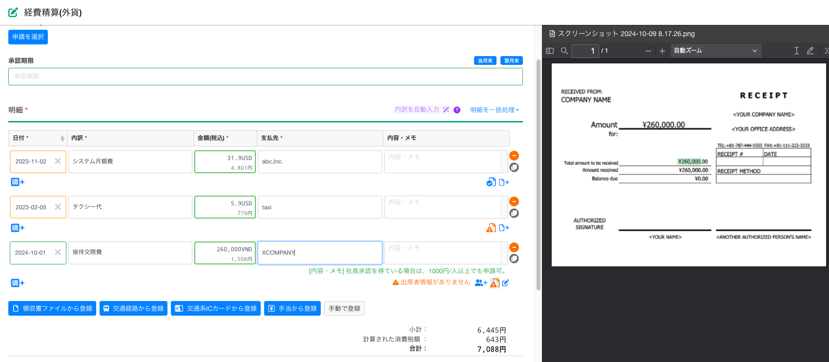Viewport: 829px width, 362px height.
Task: Click the 260,000VND amount field
Action: click(225, 253)
